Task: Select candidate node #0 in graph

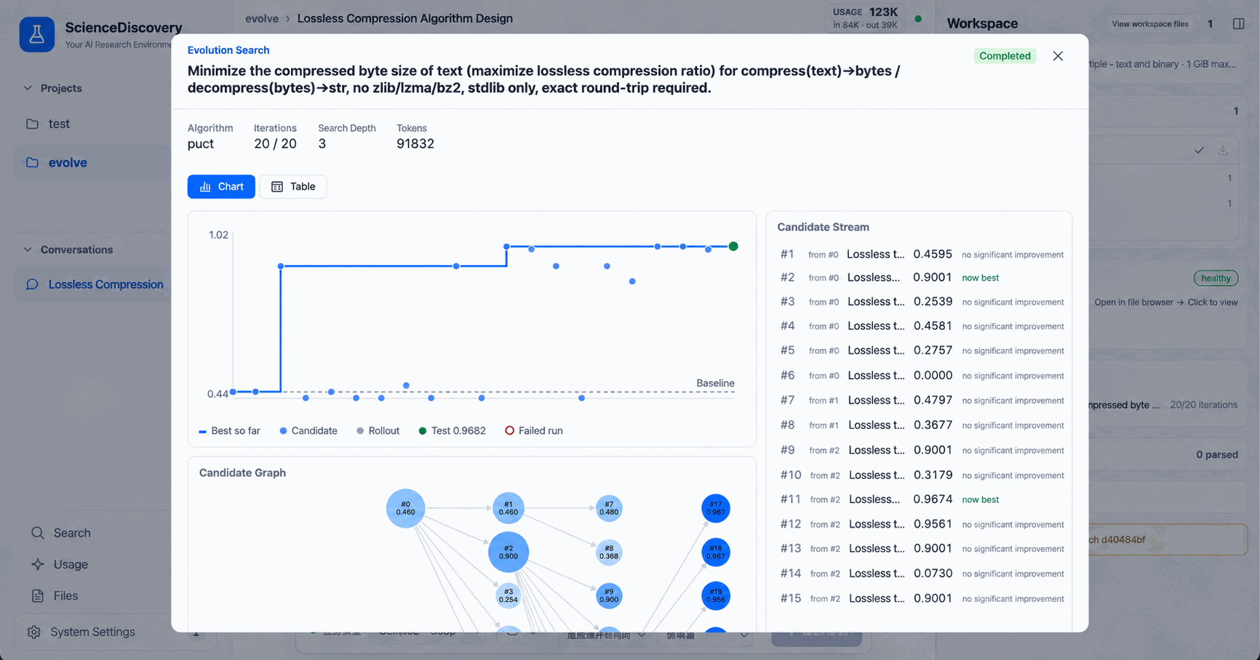Action: pyautogui.click(x=405, y=508)
